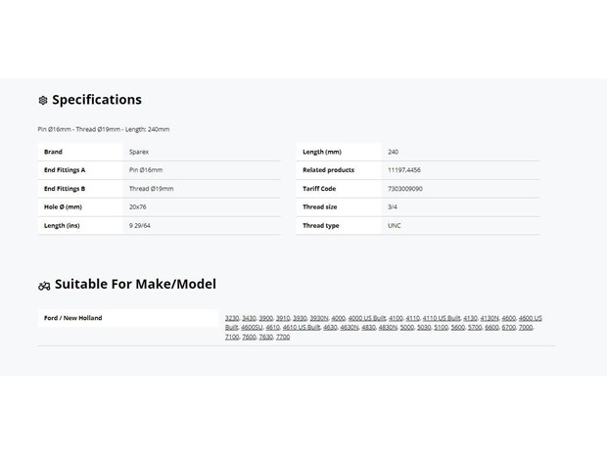
Task: Follow the 4830N model link
Action: (x=388, y=328)
